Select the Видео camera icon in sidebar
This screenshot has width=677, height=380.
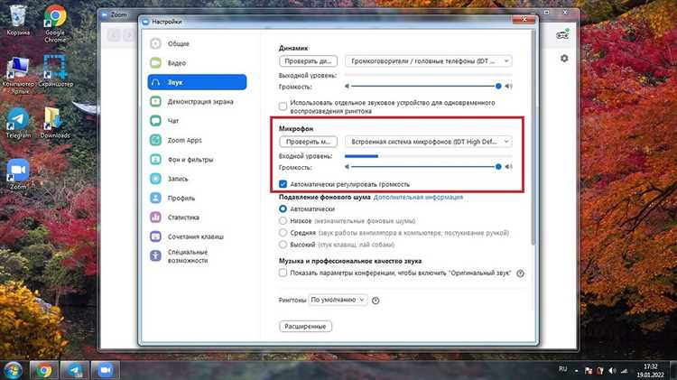[x=155, y=62]
